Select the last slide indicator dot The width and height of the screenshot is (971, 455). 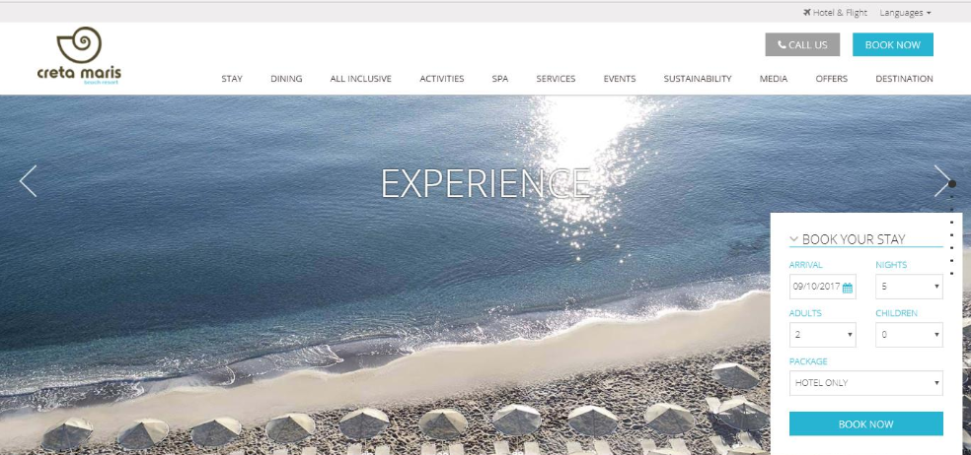[x=952, y=273]
